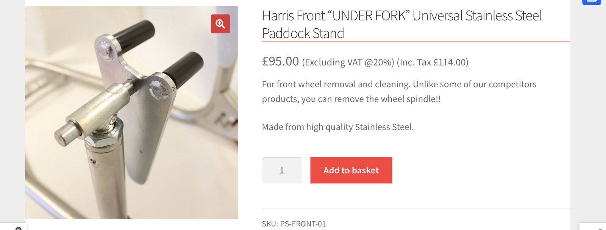Viewport: 606px width, 230px height.
Task: Select the £95.00 price
Action: coord(280,61)
